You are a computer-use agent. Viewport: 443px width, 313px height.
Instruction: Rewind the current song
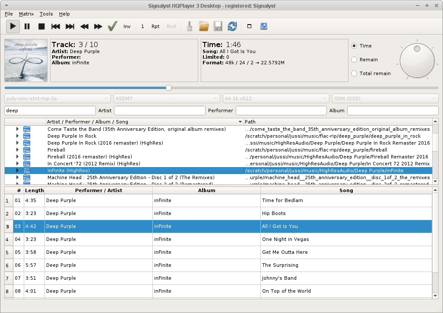point(84,27)
